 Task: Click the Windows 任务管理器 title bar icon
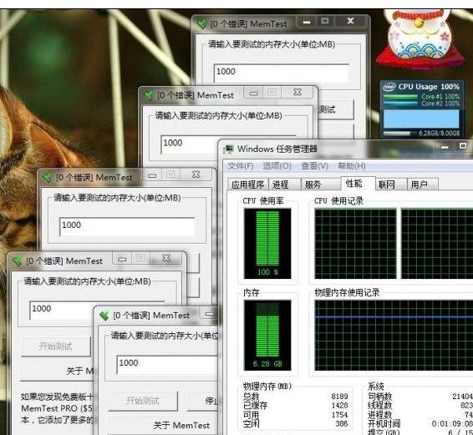click(x=228, y=149)
